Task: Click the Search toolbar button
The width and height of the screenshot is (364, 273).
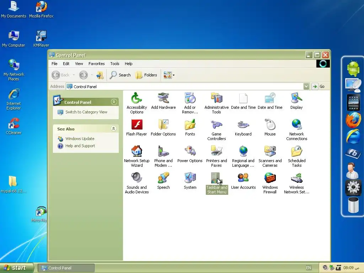Action: [x=120, y=75]
